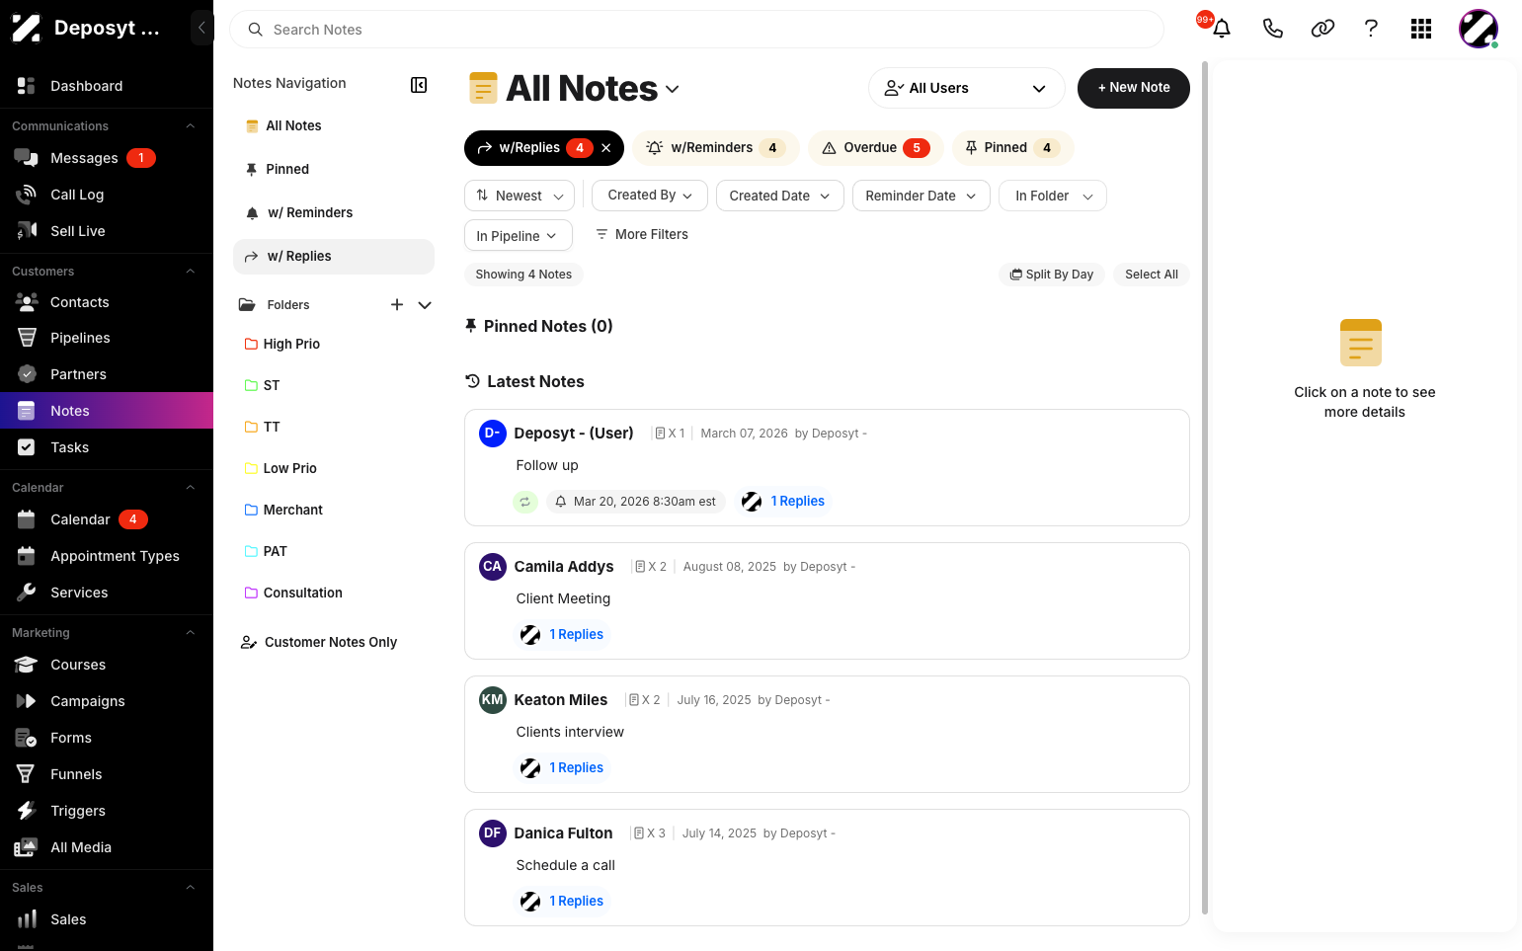
Task: Open More Filters
Action: [x=642, y=235]
